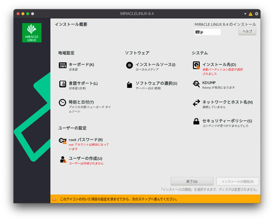The image size is (274, 221).
Task: Click the orange warning message text
Action: (119, 199)
